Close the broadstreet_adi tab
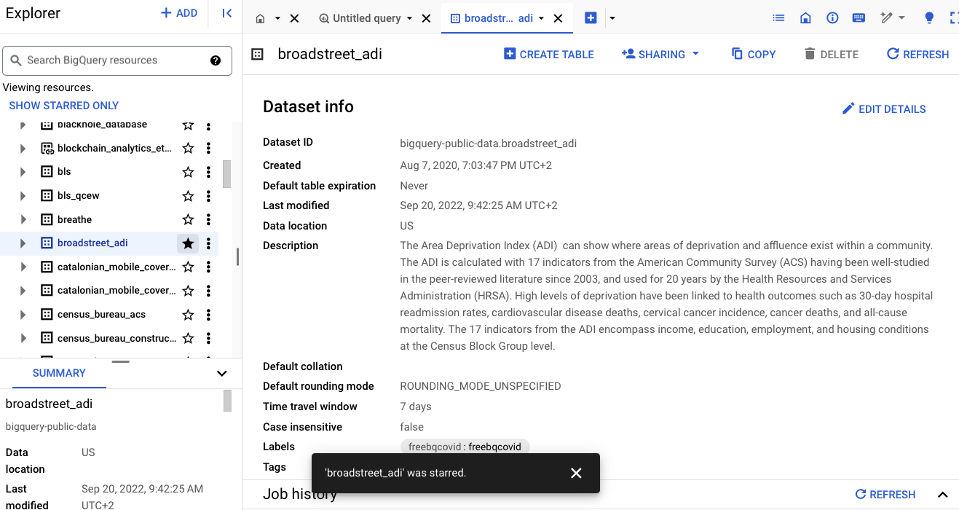Screen dimensions: 959x510 pos(558,18)
